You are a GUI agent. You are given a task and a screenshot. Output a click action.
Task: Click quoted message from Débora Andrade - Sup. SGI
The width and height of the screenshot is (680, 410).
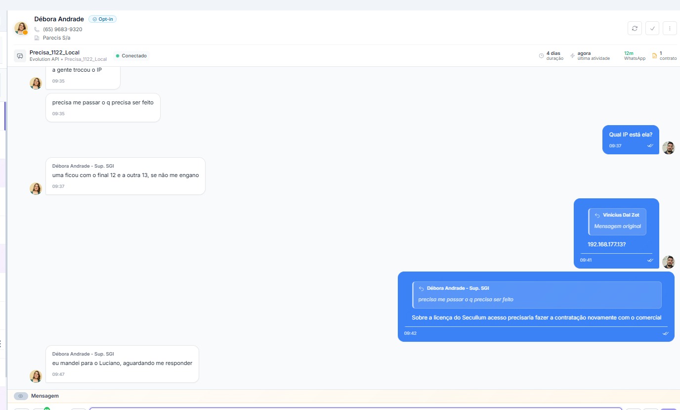tap(536, 294)
